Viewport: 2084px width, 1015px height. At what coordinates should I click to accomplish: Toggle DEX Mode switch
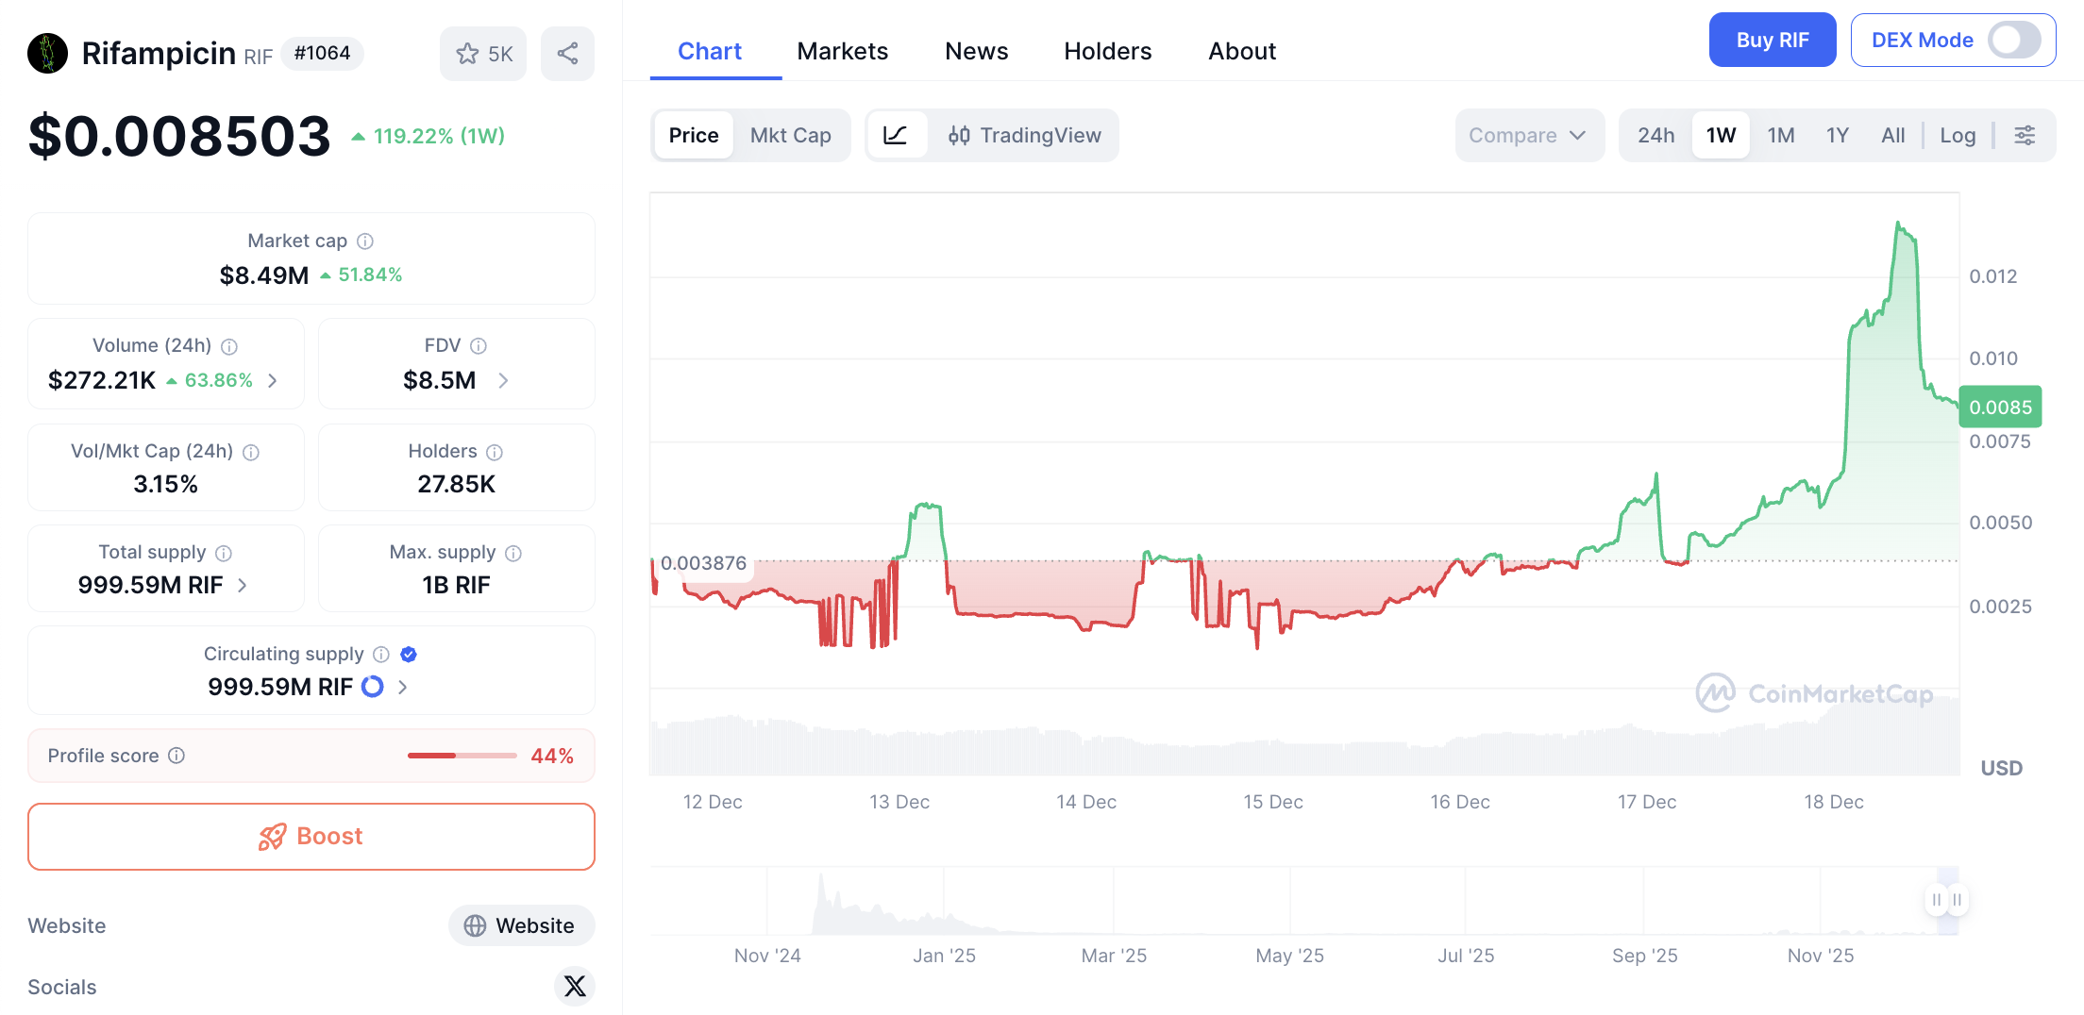[x=2013, y=41]
